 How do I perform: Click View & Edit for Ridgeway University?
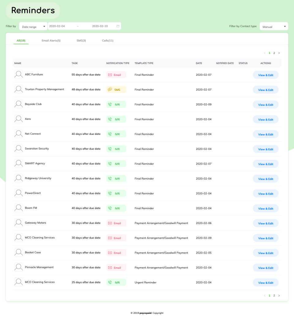click(x=266, y=179)
